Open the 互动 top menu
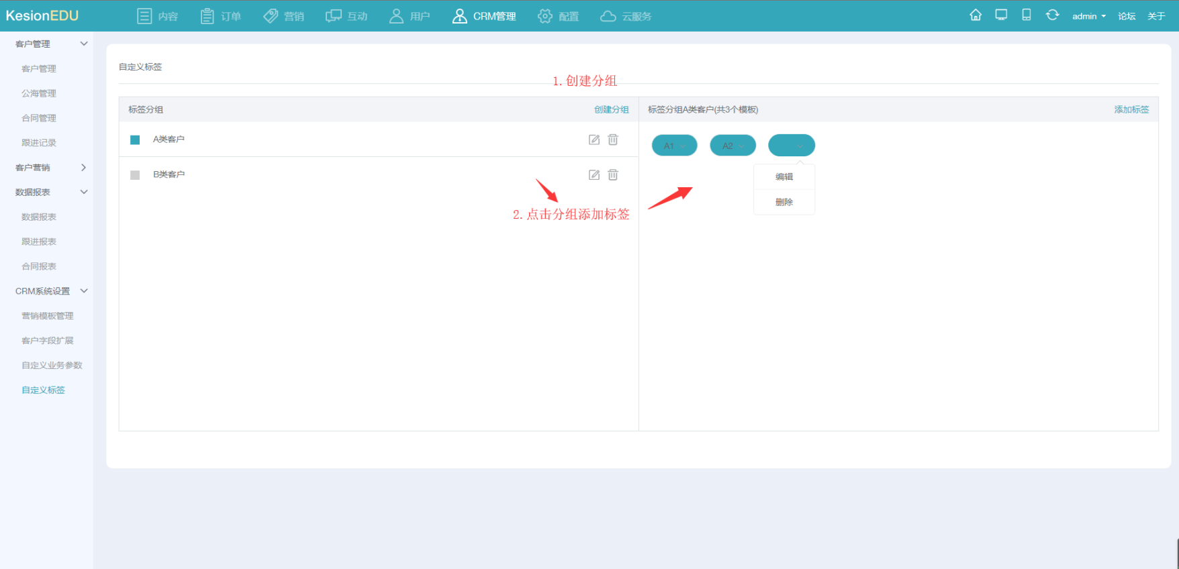This screenshot has height=569, width=1179. (346, 16)
